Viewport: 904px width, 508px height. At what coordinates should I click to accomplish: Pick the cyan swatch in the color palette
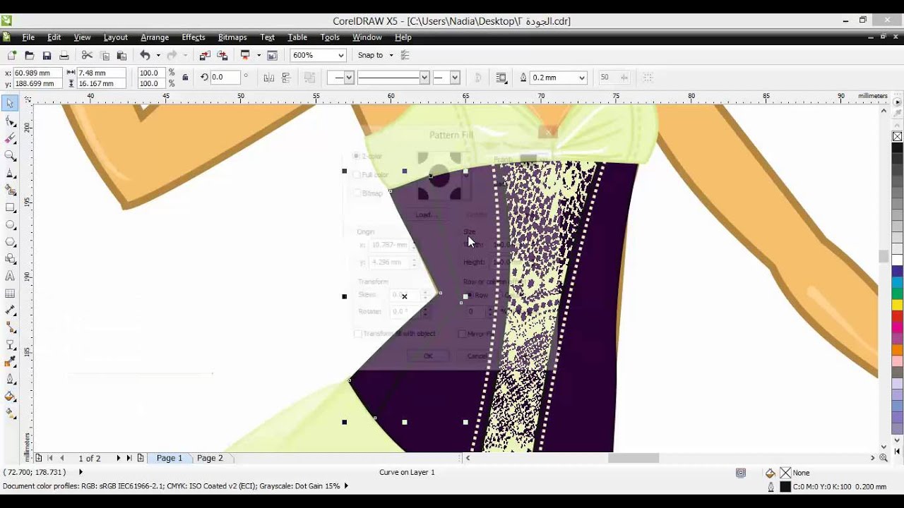coord(897,282)
